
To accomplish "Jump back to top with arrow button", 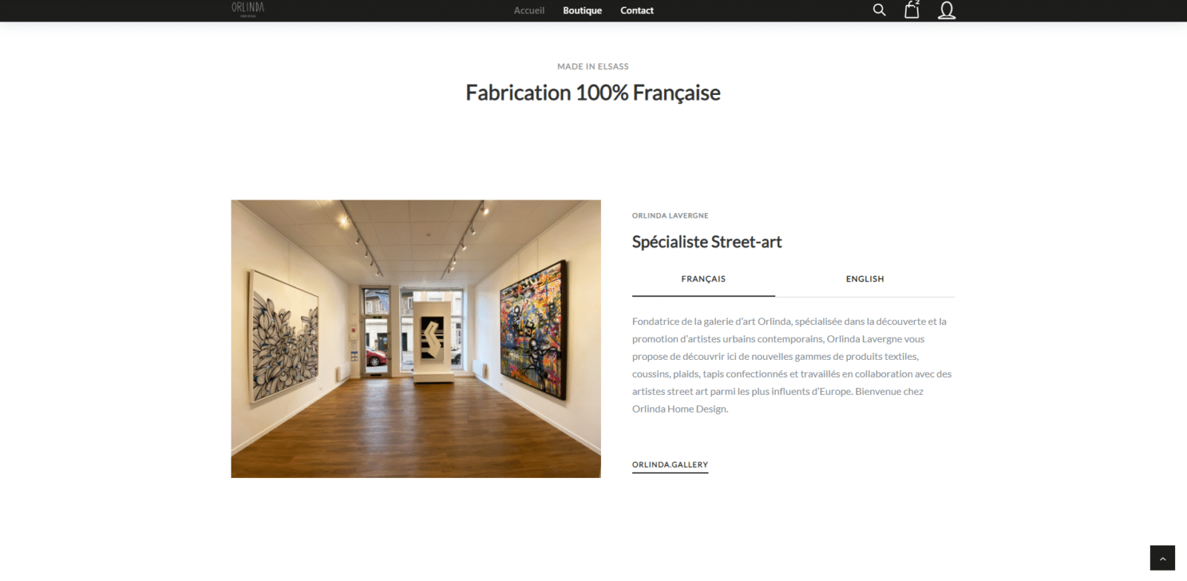I will click(1163, 558).
